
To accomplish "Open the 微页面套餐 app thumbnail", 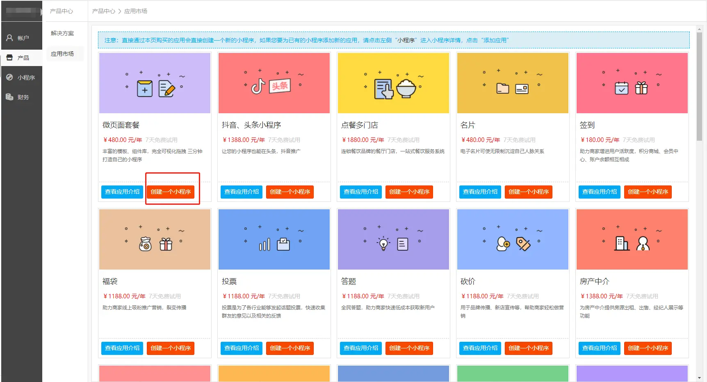I will [155, 83].
